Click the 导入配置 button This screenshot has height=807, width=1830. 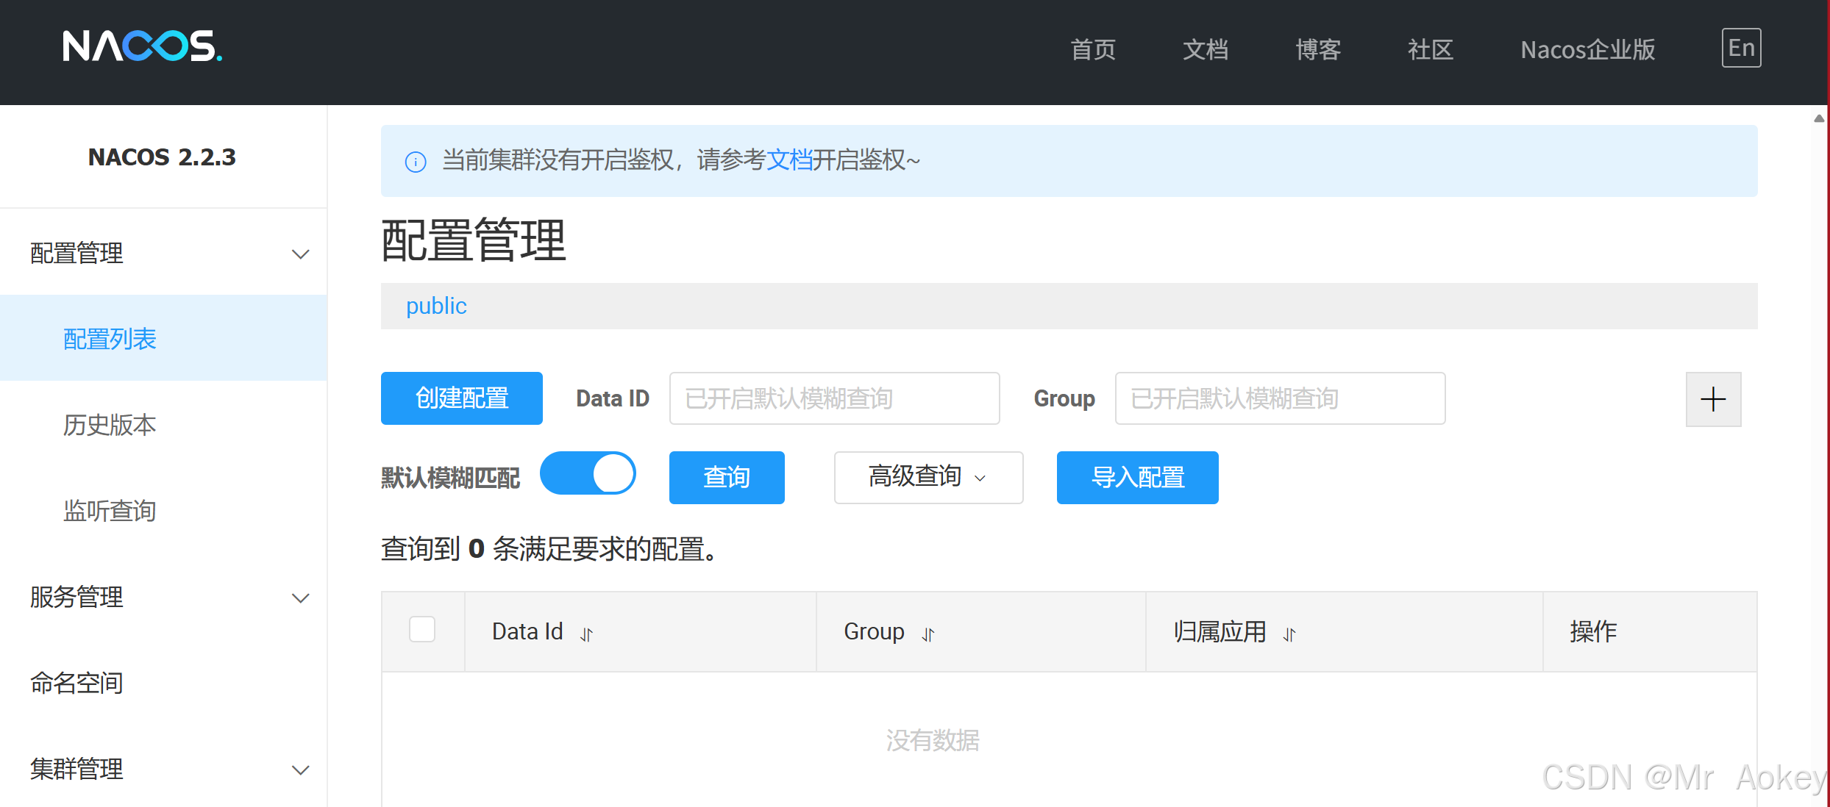[1137, 477]
